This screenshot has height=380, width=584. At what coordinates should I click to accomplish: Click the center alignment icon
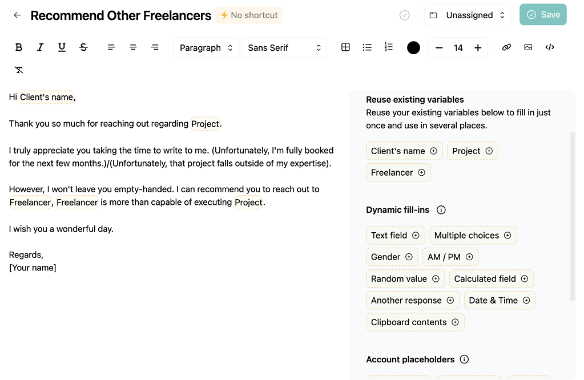pos(133,47)
